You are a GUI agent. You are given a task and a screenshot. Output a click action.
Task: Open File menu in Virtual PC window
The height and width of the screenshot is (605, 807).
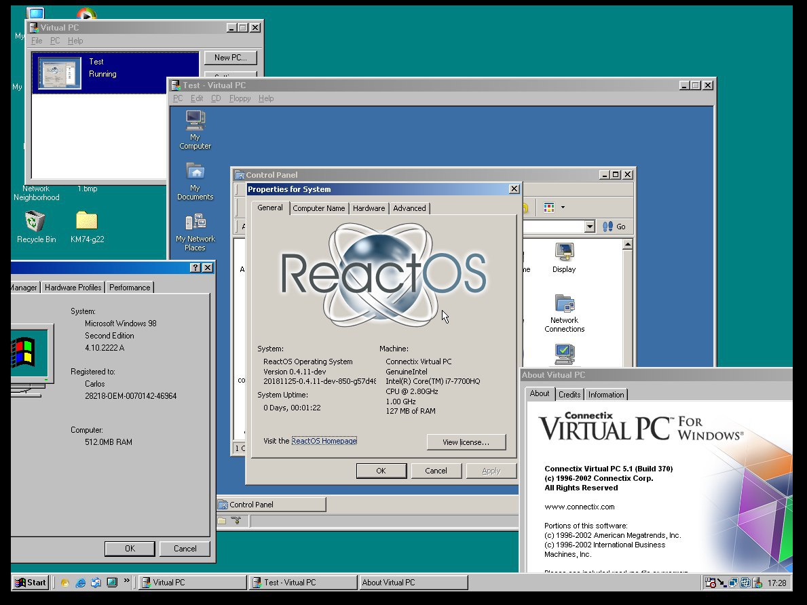37,41
